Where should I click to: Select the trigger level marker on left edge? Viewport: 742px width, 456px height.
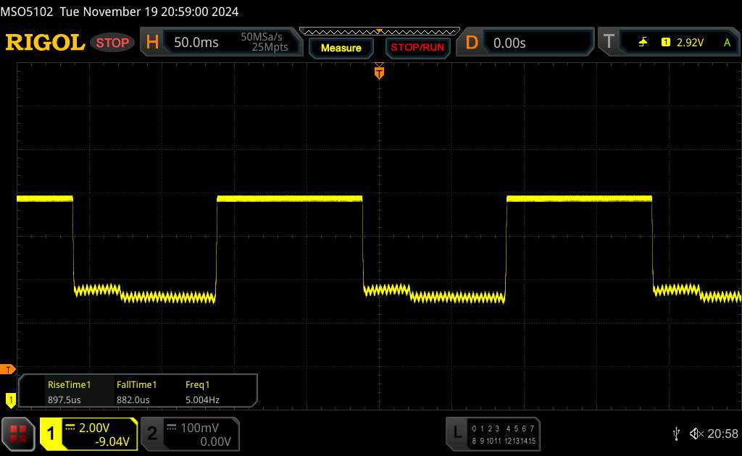pos(8,370)
